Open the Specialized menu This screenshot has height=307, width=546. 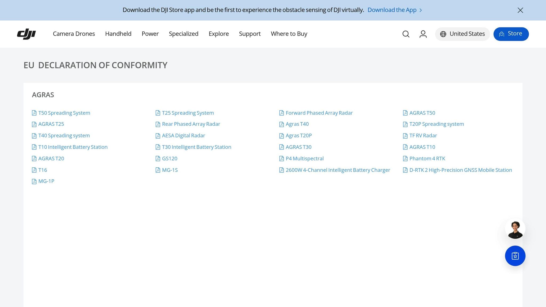tap(183, 34)
